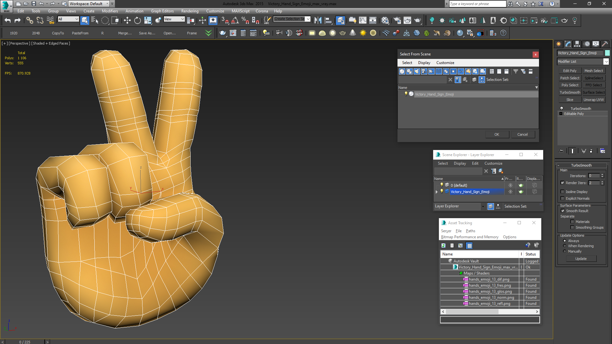Activate the Select Object tool
This screenshot has width=612, height=344.
[x=85, y=20]
